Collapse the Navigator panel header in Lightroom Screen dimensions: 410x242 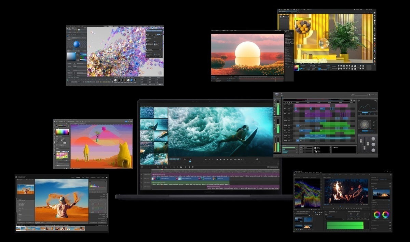click(x=26, y=180)
